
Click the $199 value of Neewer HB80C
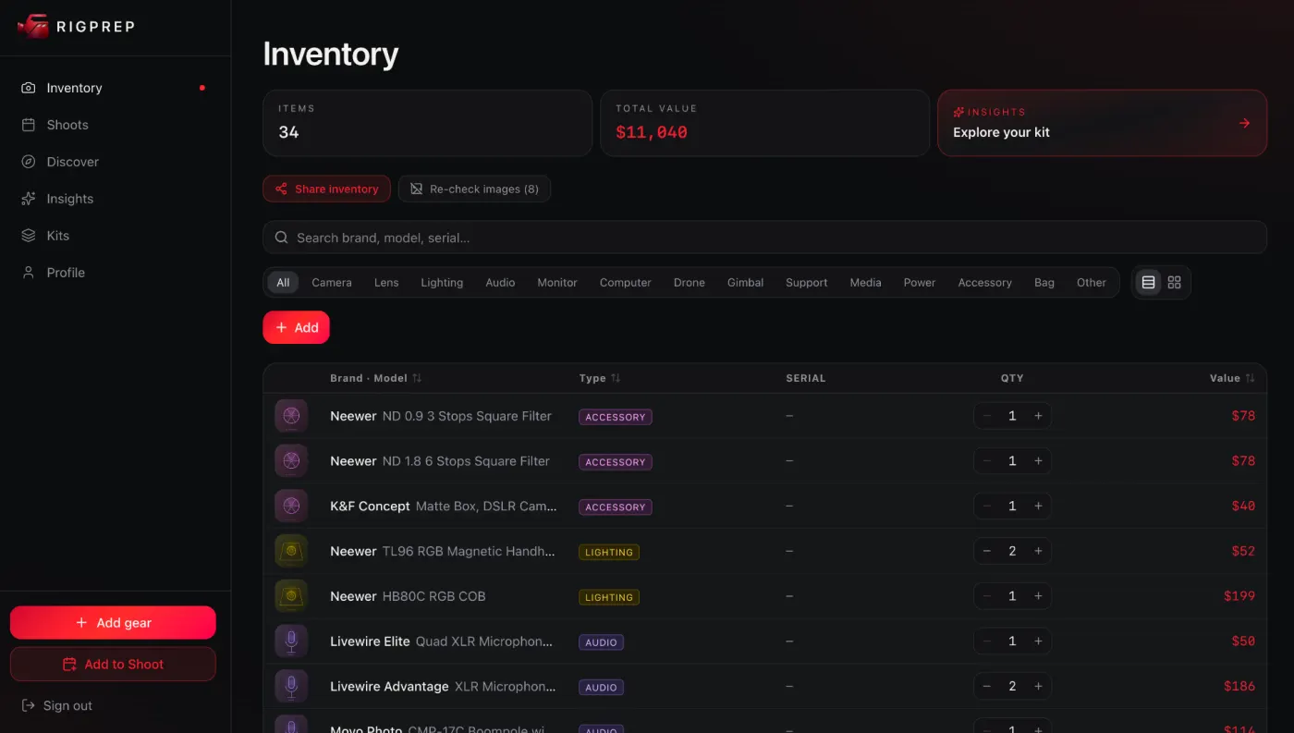(1239, 596)
